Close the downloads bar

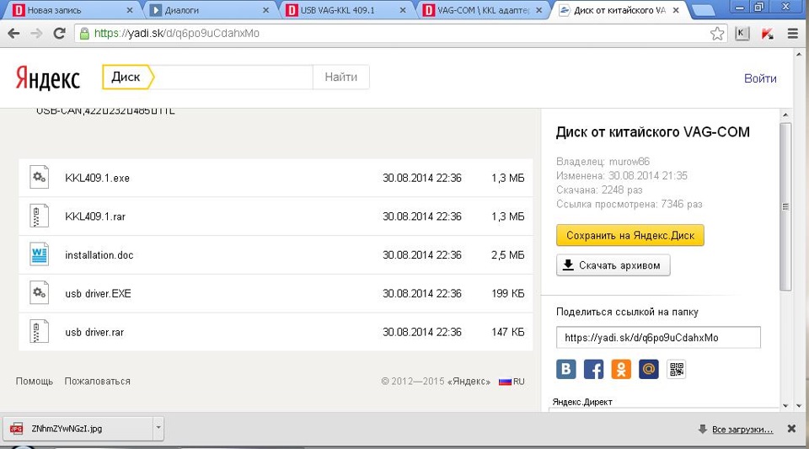[791, 429]
